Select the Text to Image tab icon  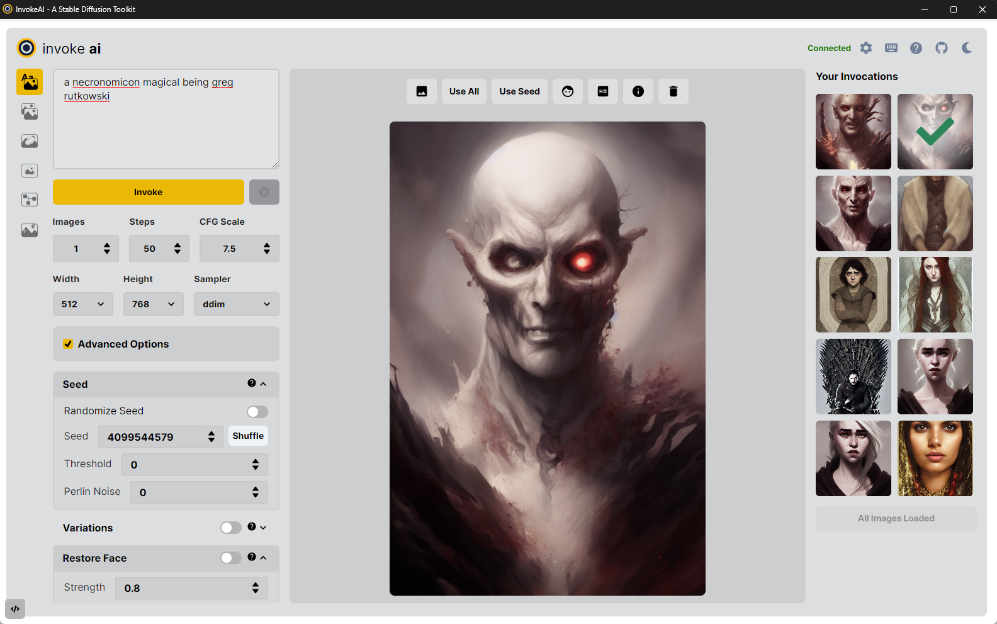coord(30,82)
